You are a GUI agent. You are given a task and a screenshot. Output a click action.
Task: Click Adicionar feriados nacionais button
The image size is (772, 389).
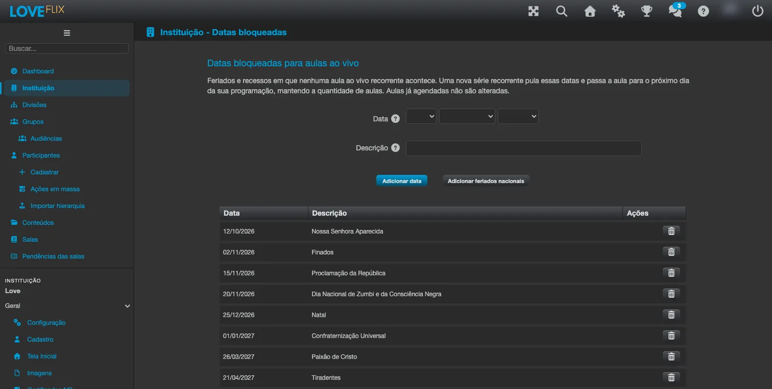(486, 181)
